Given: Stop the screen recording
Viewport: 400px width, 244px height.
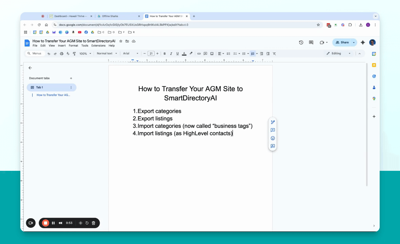Looking at the screenshot, I should click(45, 223).
